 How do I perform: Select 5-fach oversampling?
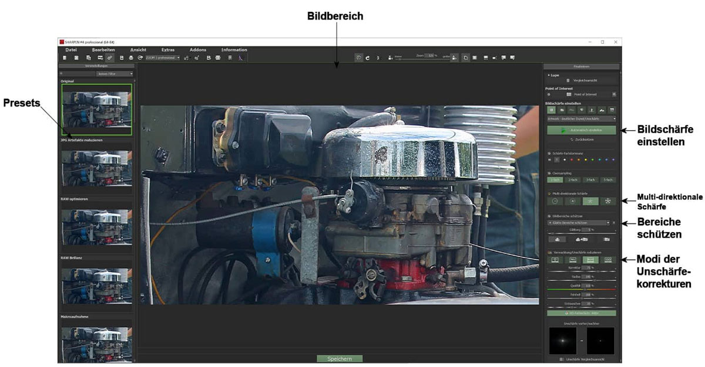608,180
